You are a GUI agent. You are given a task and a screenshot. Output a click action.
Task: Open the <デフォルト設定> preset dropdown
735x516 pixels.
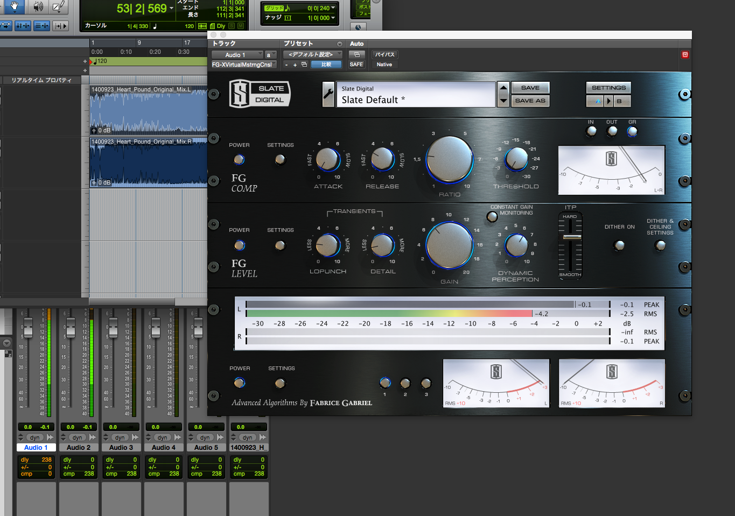tap(313, 54)
